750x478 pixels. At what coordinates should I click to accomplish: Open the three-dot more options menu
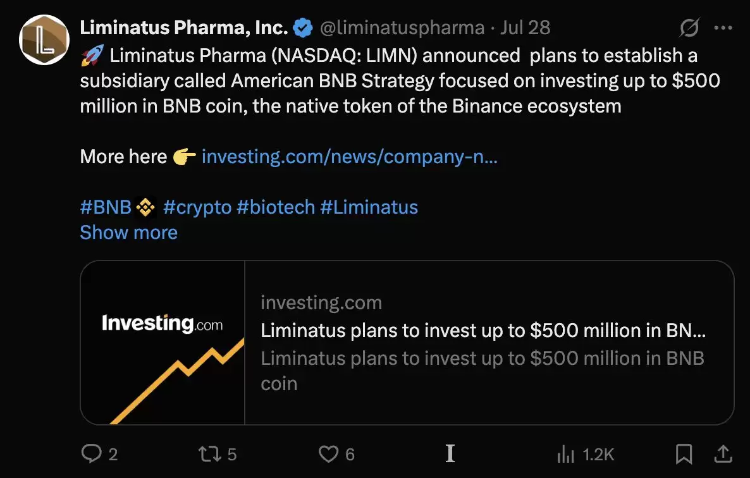[723, 28]
